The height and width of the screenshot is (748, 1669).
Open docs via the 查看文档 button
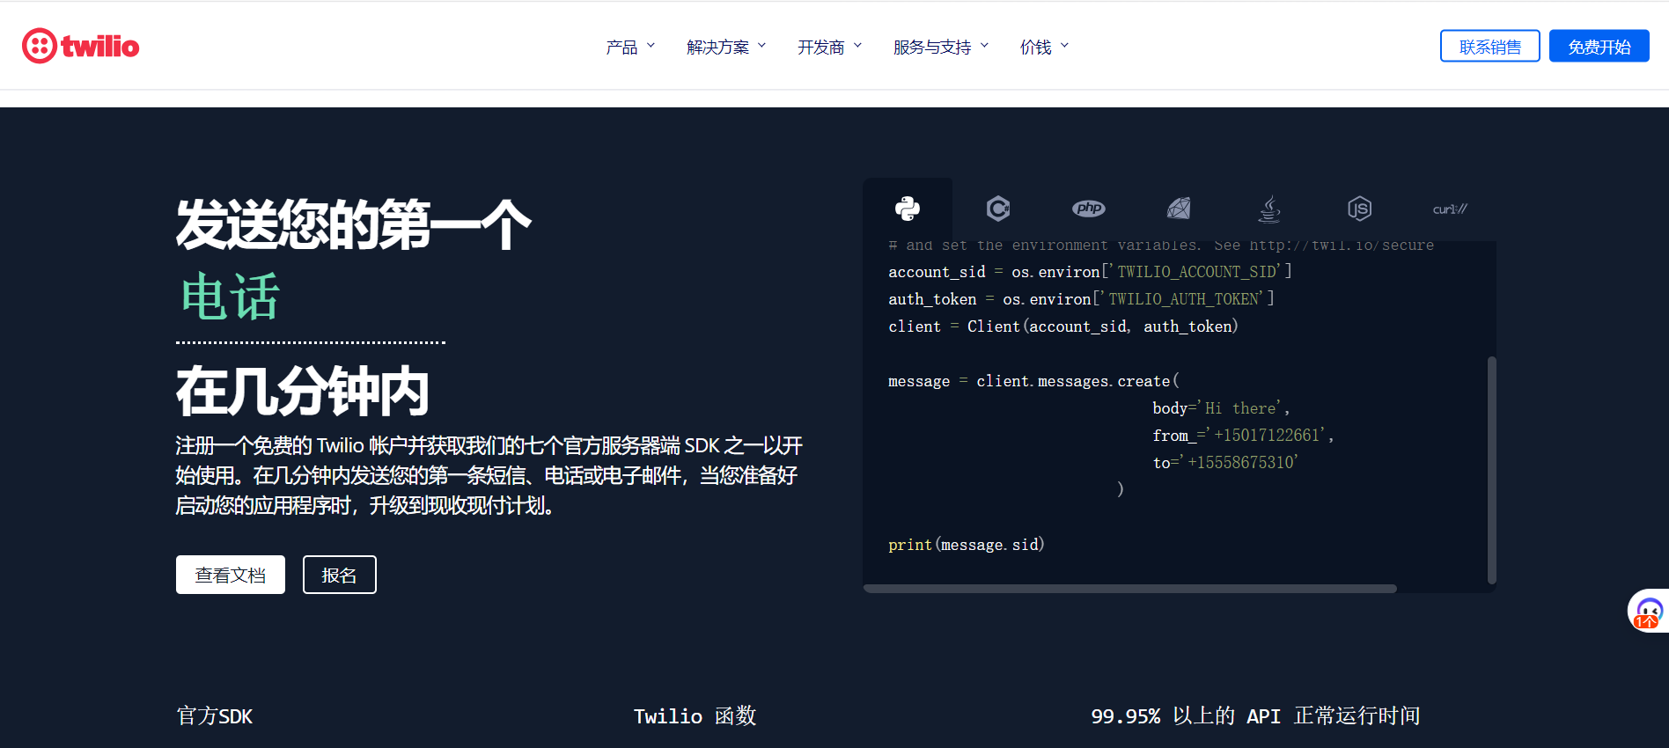(x=231, y=575)
